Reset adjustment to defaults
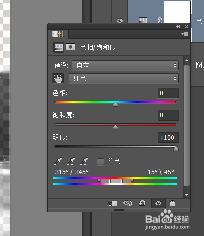204x236 pixels. (142, 203)
